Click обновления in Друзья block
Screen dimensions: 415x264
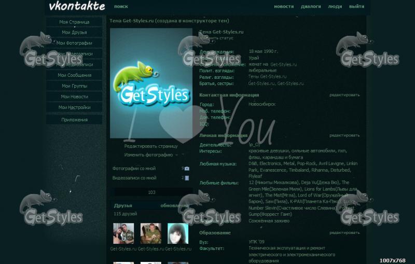174,205
